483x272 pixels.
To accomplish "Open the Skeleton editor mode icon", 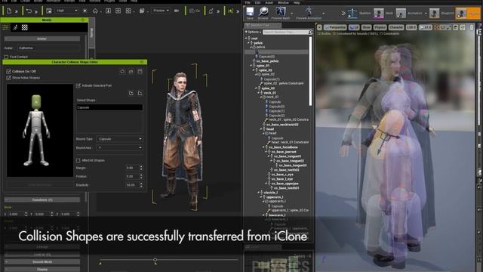I will click(352, 14).
